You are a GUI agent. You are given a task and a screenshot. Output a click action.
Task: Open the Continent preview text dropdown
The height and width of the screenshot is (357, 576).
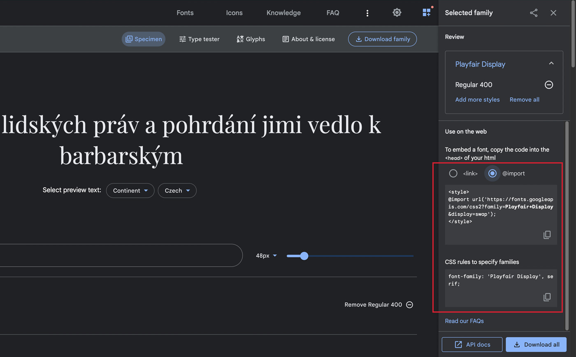pos(130,191)
